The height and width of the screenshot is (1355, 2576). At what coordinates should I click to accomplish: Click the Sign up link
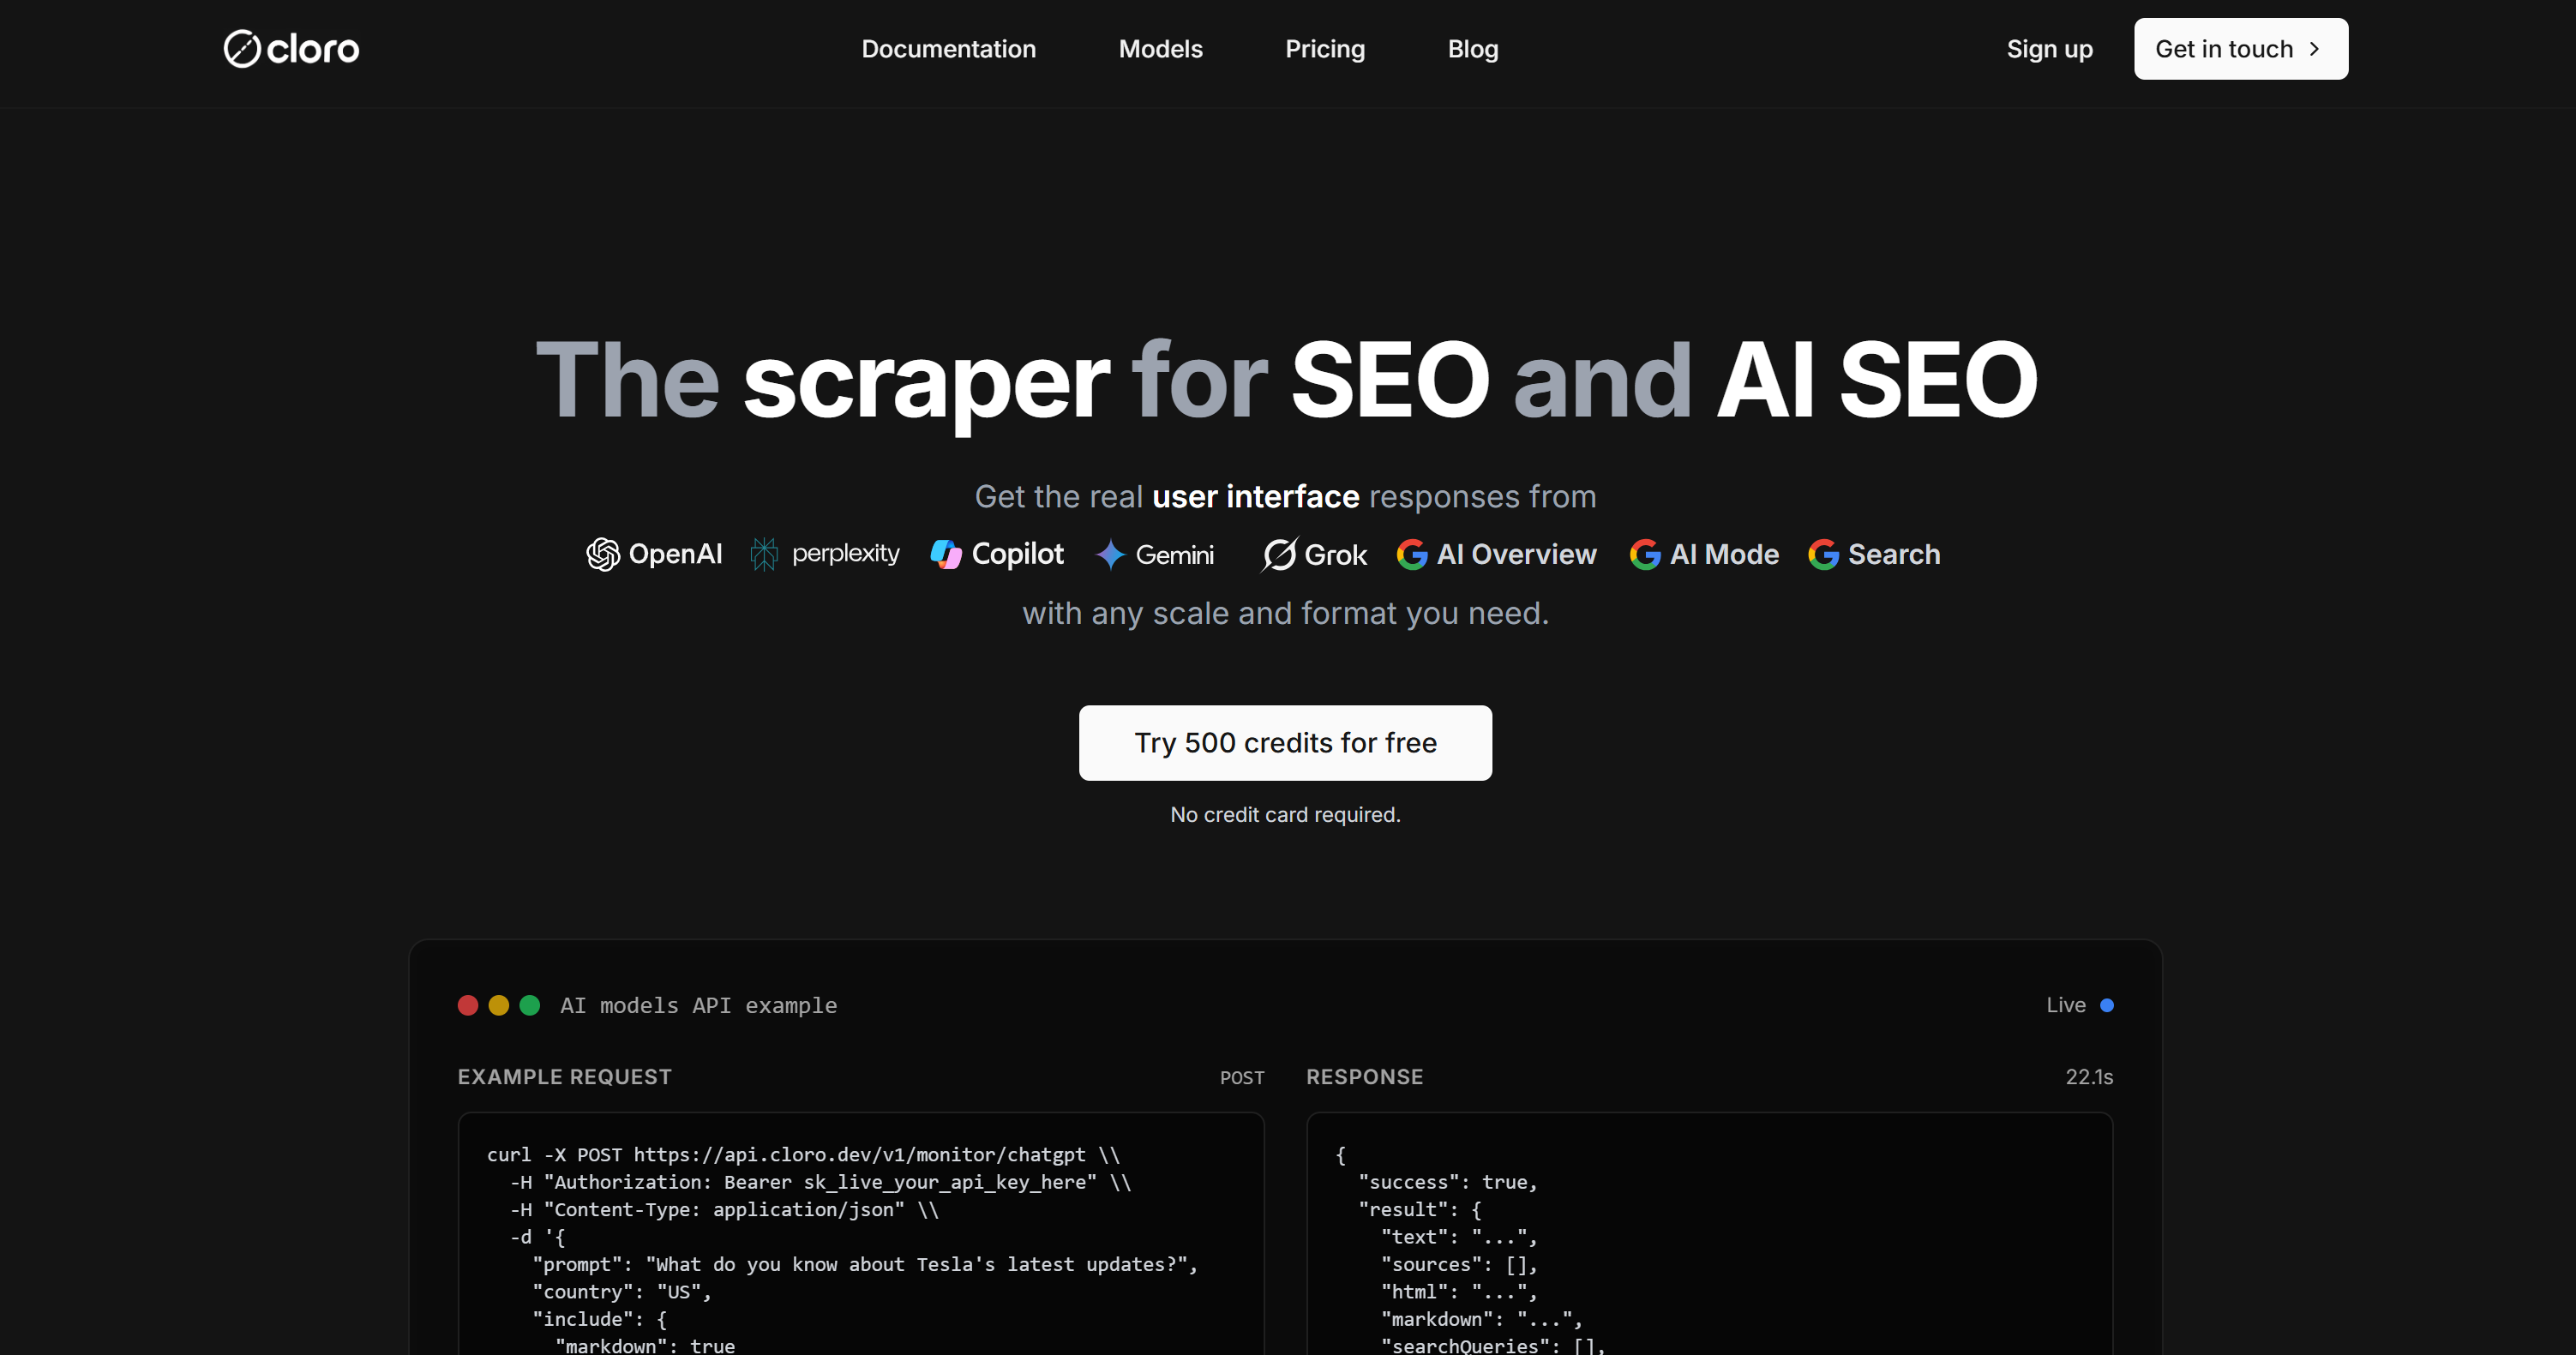point(2049,49)
